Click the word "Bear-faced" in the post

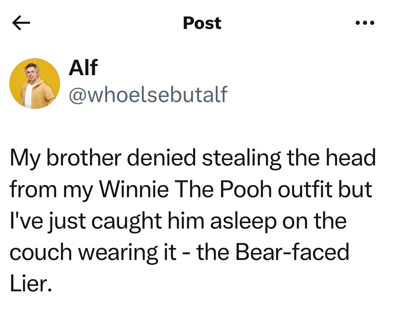[293, 252]
